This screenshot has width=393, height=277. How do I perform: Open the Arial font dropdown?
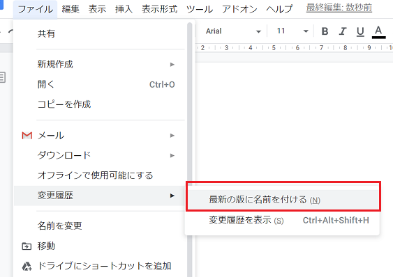pos(233,31)
